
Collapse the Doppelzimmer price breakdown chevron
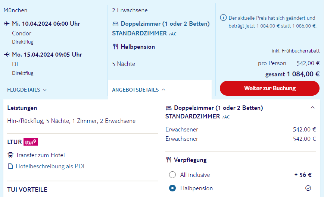(x=313, y=108)
